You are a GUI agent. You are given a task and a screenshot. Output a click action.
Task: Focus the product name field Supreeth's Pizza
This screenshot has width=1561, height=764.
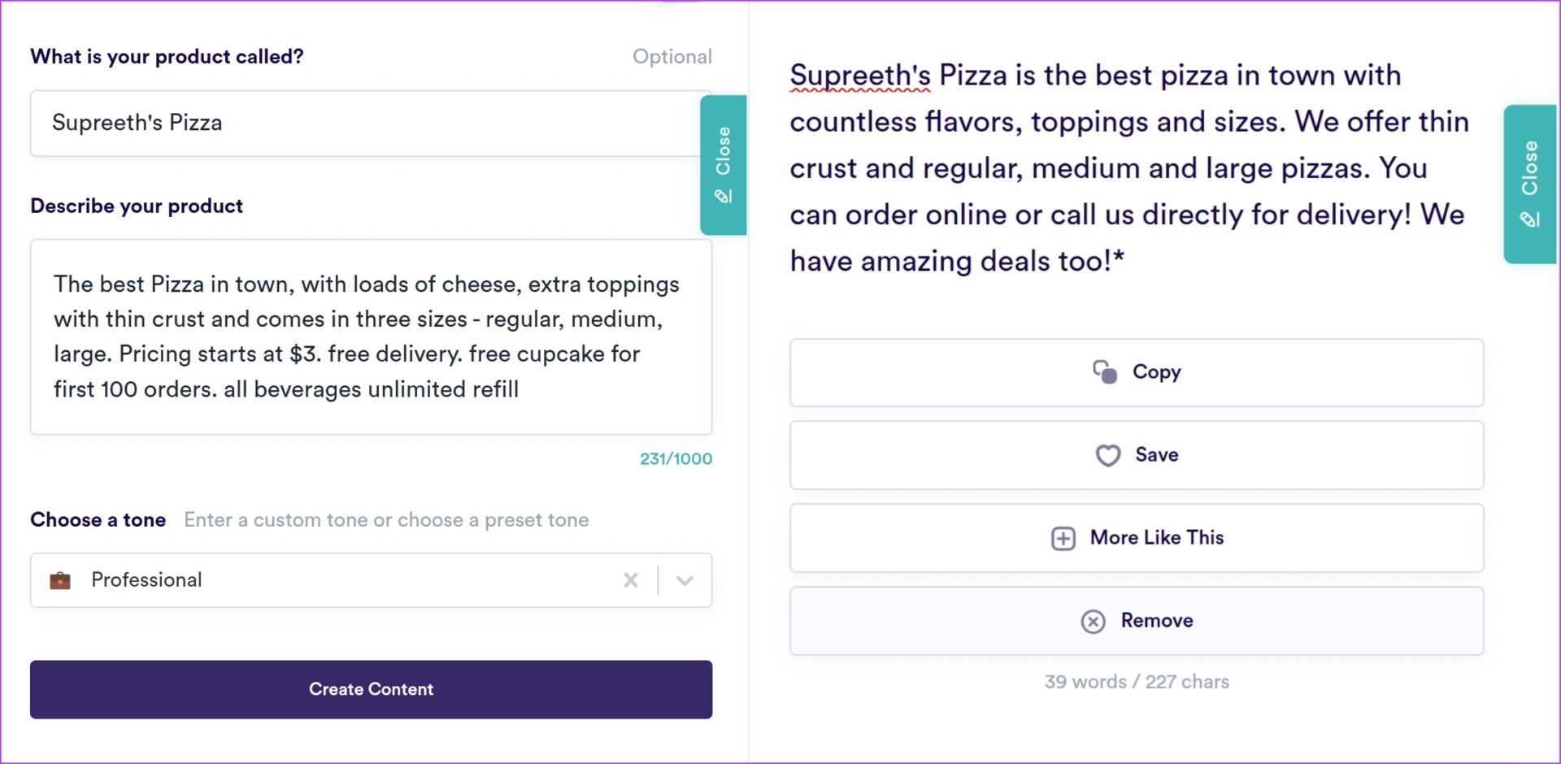371,124
